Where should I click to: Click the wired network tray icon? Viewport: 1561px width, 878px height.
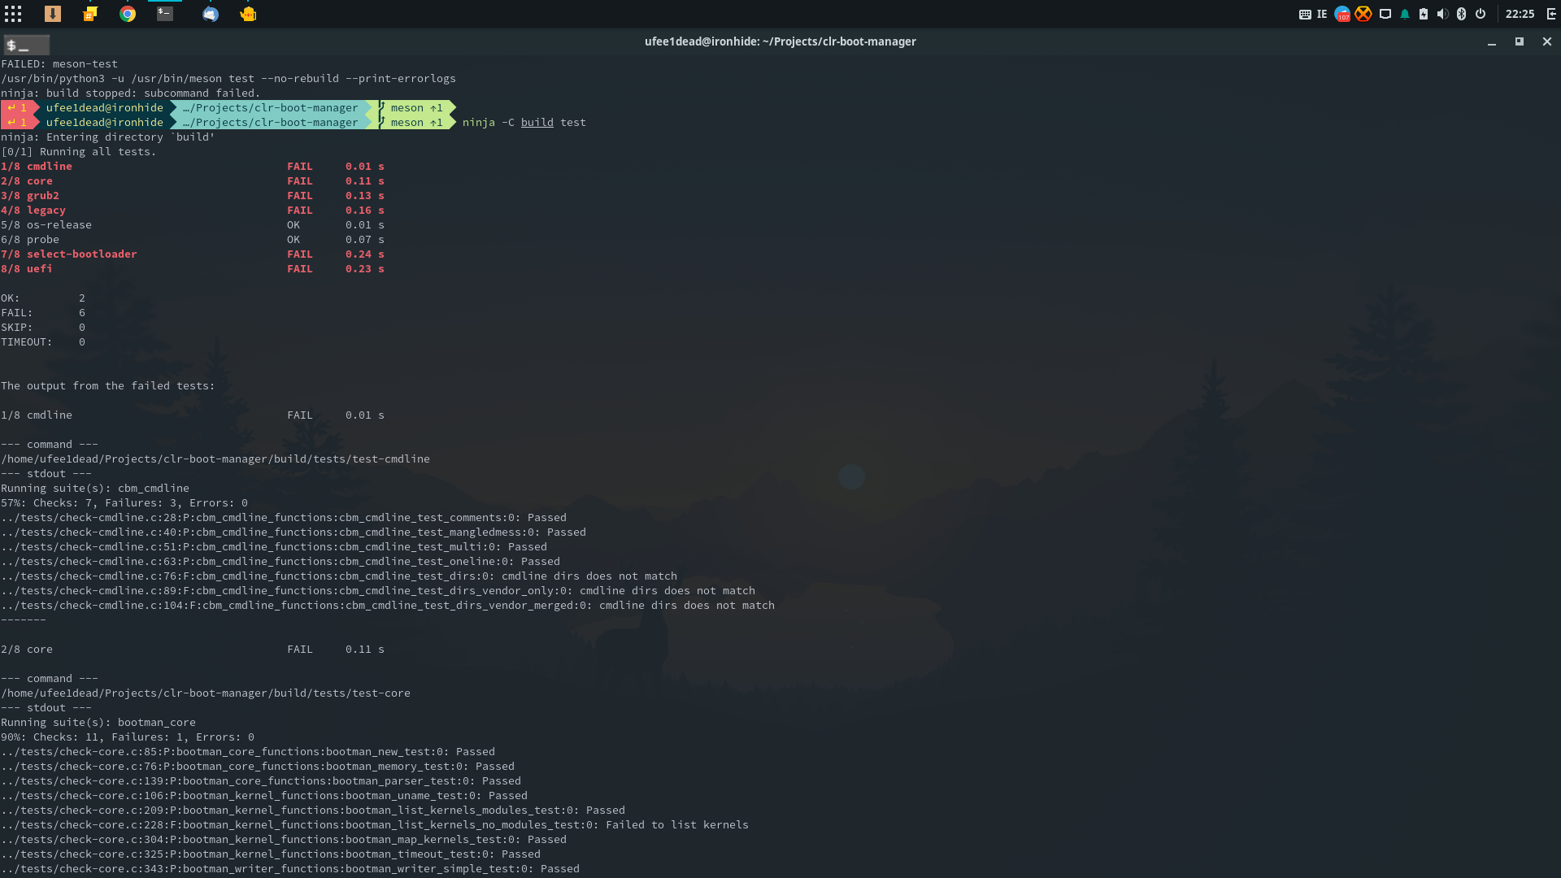[1385, 14]
